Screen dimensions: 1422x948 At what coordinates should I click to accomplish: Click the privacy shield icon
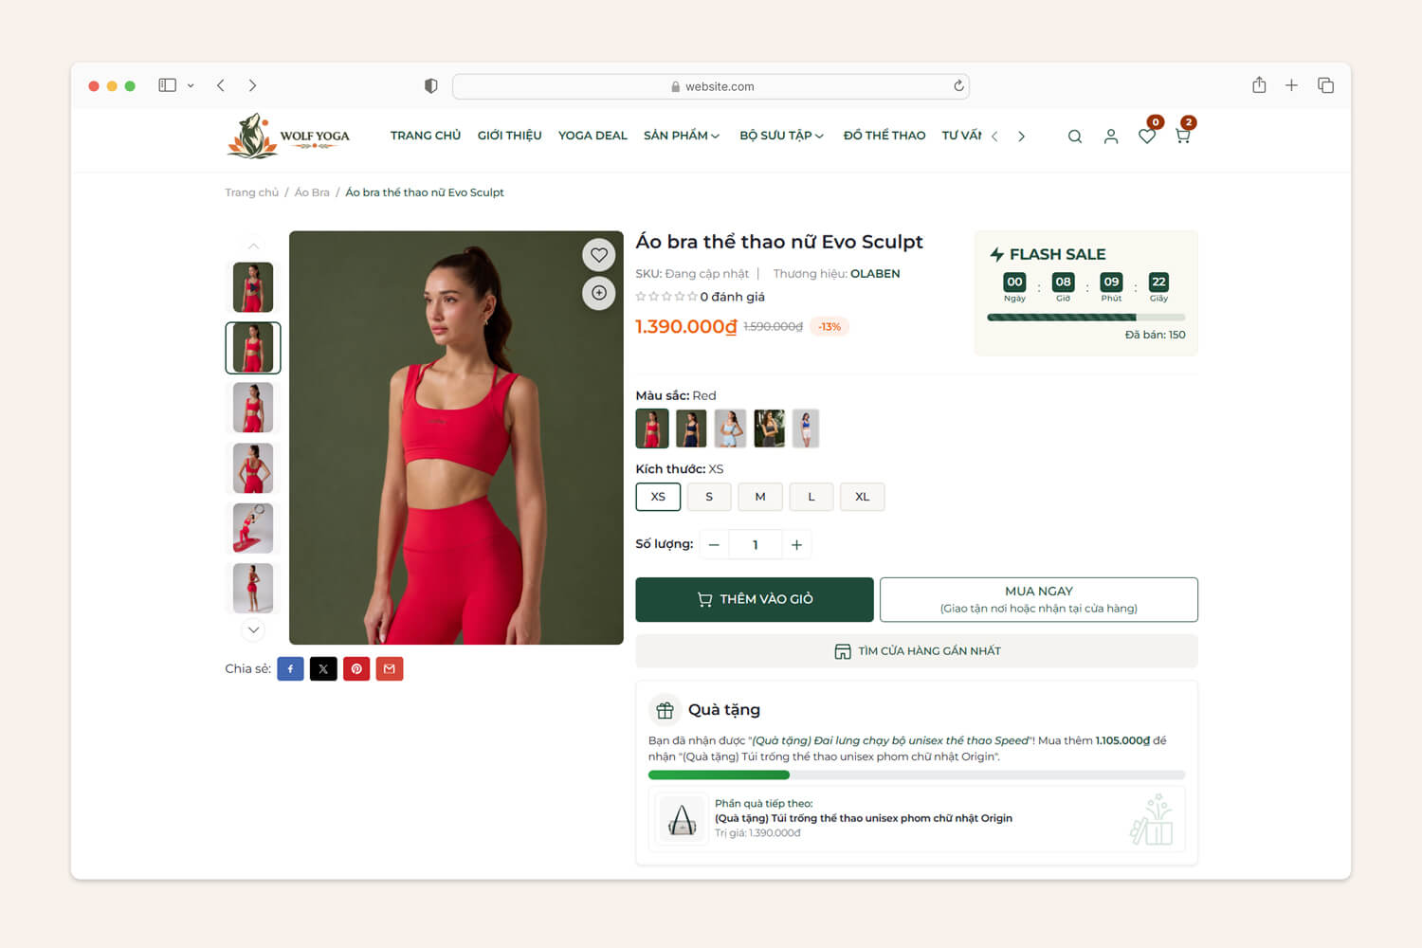click(431, 86)
